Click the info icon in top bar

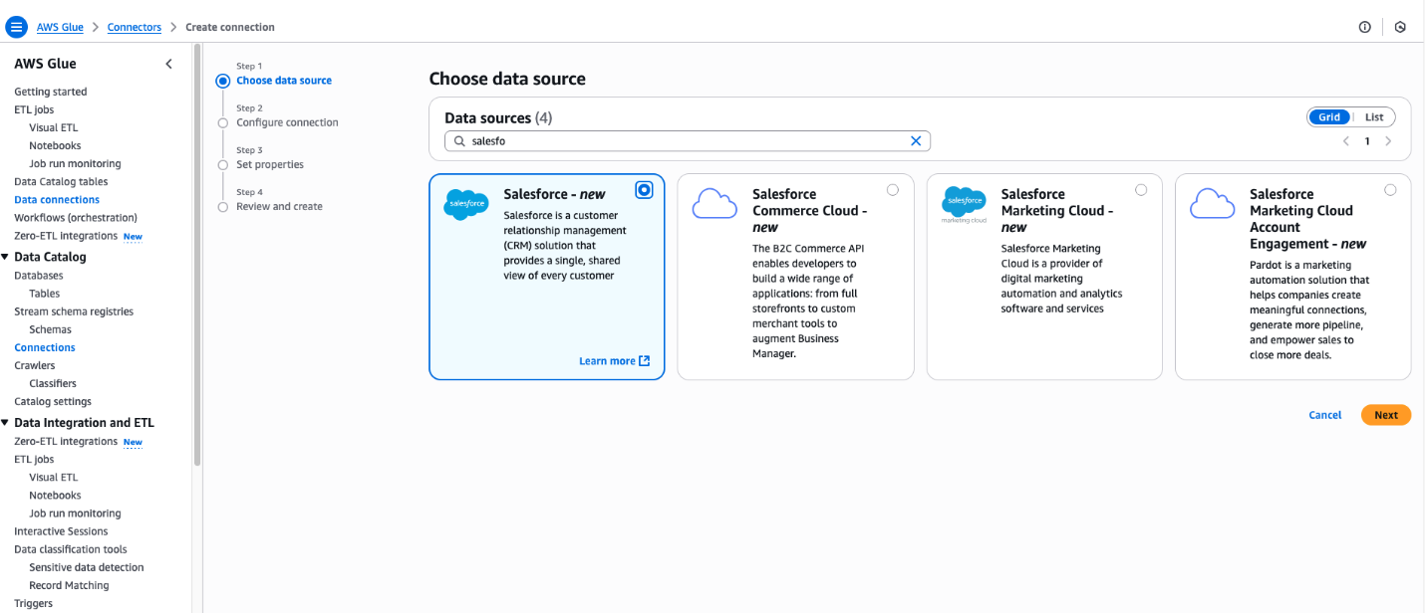(1365, 27)
